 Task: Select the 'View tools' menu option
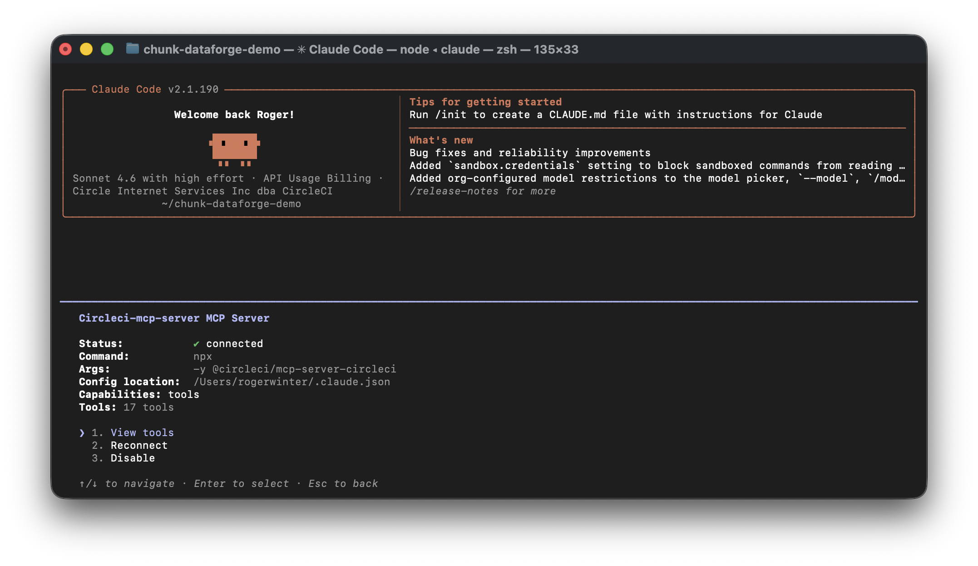(x=142, y=432)
